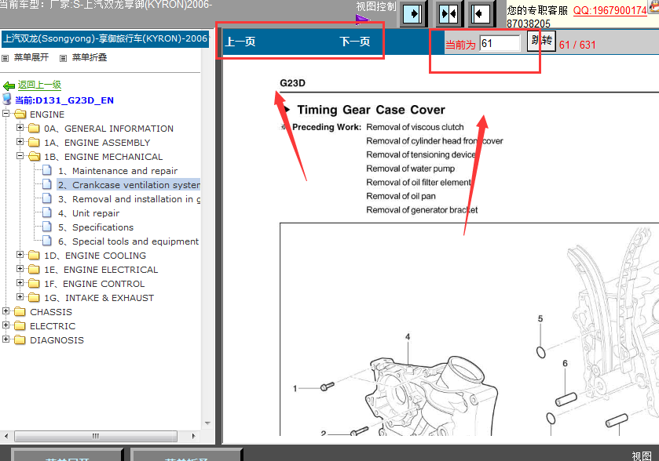Screen dimensions: 659x461
Task: Expand the CHASSIS tree node
Action: point(5,310)
